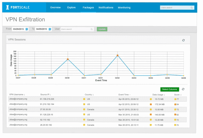
Task: Click the Select Columns button
Action: click(170, 89)
